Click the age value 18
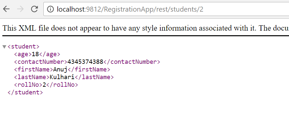 pos(35,54)
